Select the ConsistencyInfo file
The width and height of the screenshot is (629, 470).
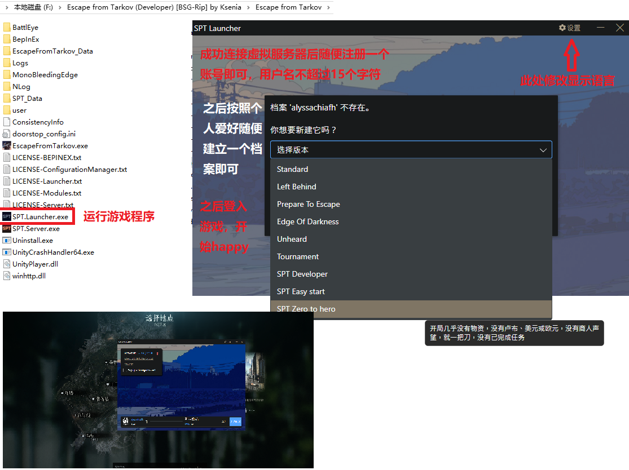point(33,122)
